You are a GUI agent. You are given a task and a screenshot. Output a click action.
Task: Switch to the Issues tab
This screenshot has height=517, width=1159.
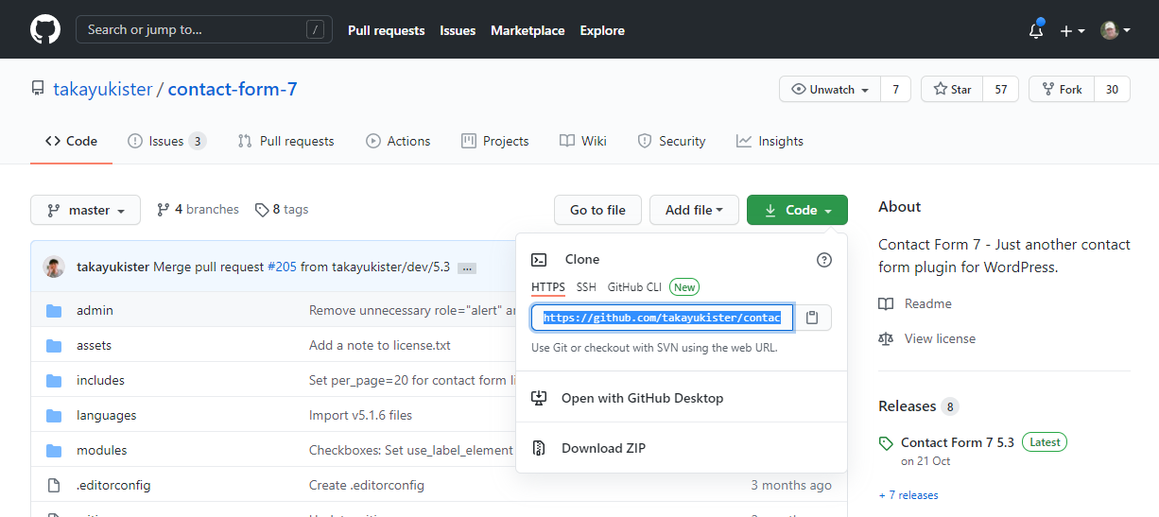166,141
